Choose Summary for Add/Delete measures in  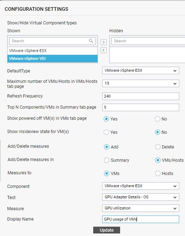point(106,160)
